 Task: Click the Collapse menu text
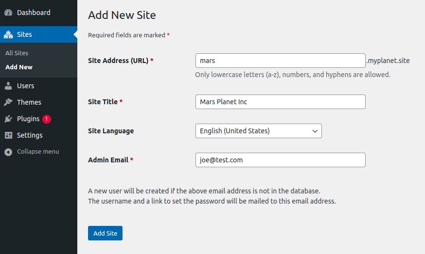tap(38, 152)
